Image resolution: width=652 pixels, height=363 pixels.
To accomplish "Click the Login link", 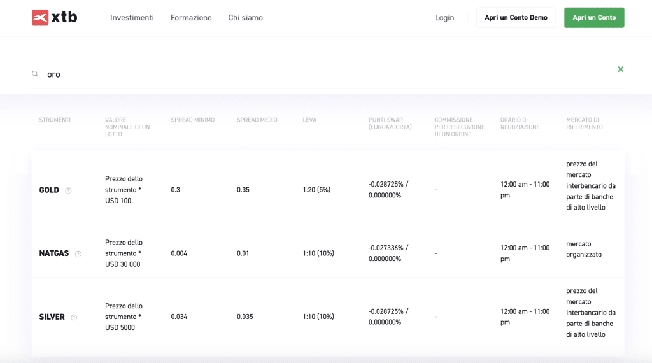I will coord(444,18).
